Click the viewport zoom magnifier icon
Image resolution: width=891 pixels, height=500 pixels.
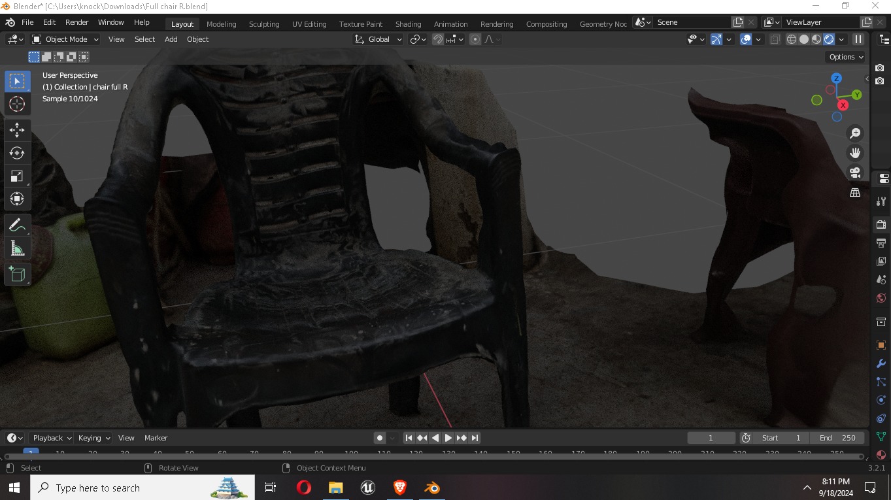pyautogui.click(x=855, y=133)
